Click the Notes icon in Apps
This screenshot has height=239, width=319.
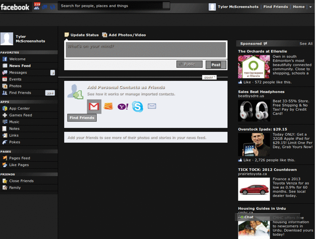pos(5,129)
